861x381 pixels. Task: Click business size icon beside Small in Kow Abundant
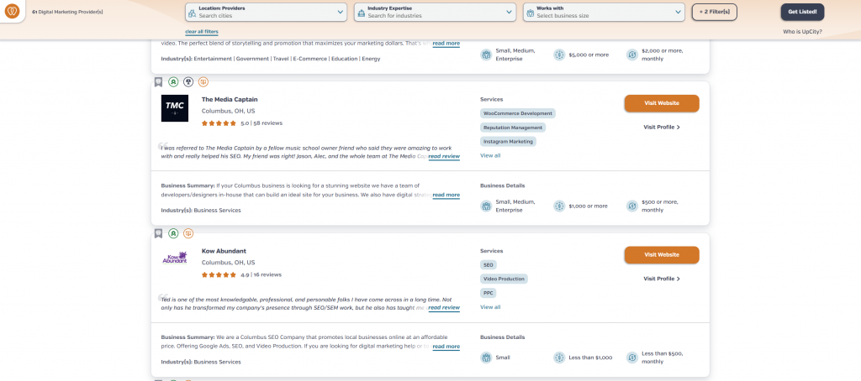tap(486, 358)
